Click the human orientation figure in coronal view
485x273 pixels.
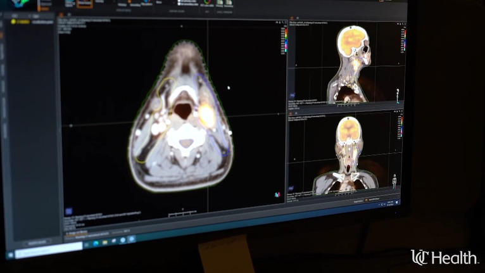[x=394, y=182]
